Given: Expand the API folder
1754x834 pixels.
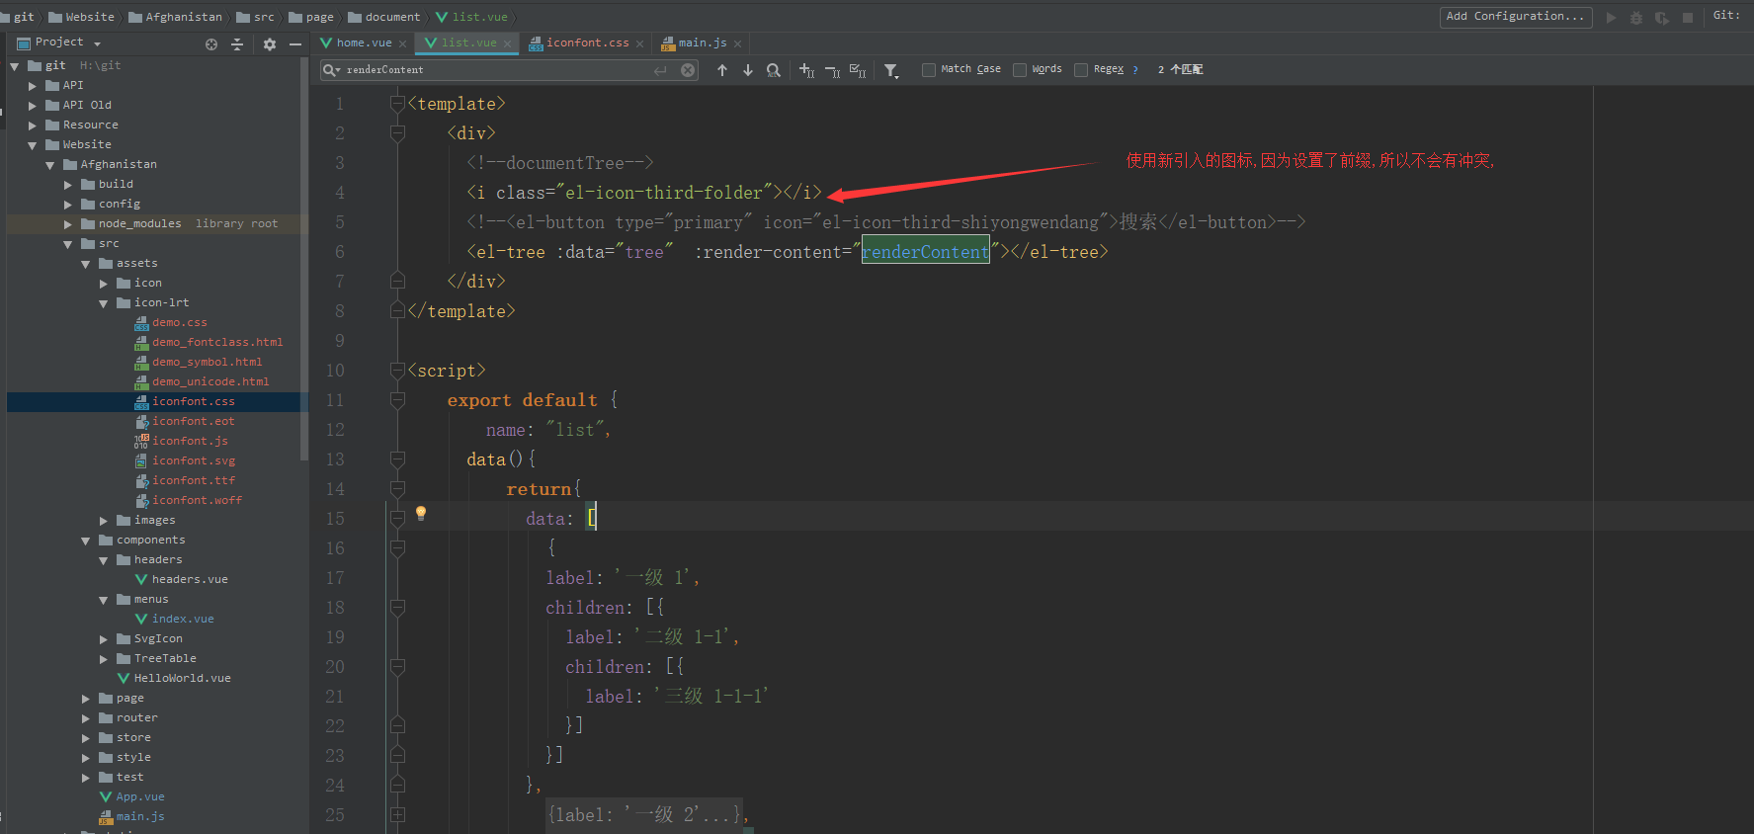Looking at the screenshot, I should pos(33,86).
